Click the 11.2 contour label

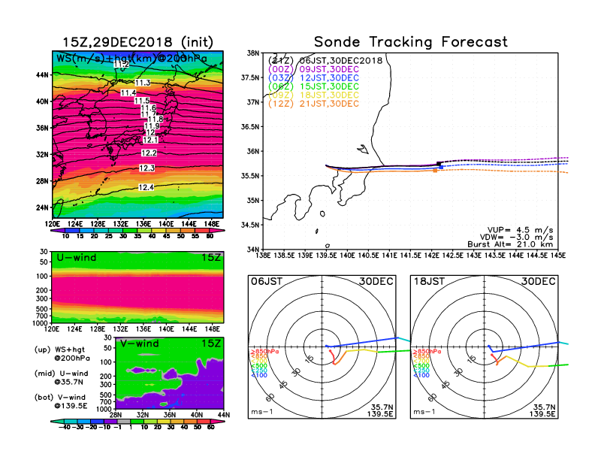(x=121, y=64)
